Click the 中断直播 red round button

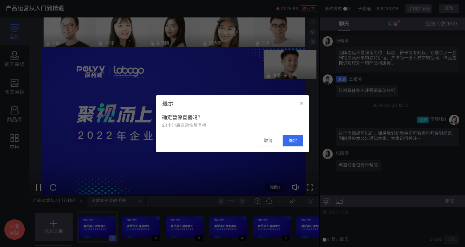15,230
